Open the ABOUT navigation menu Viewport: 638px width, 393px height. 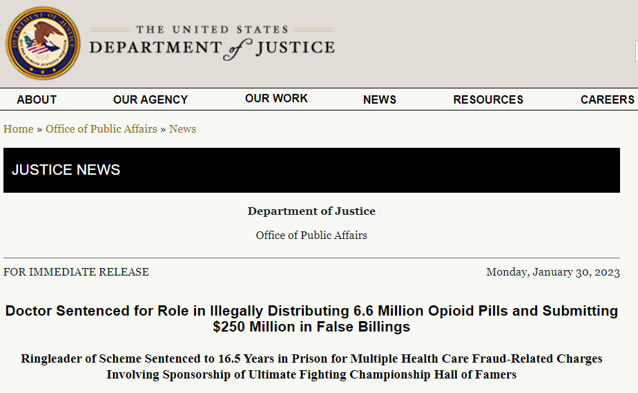point(37,99)
